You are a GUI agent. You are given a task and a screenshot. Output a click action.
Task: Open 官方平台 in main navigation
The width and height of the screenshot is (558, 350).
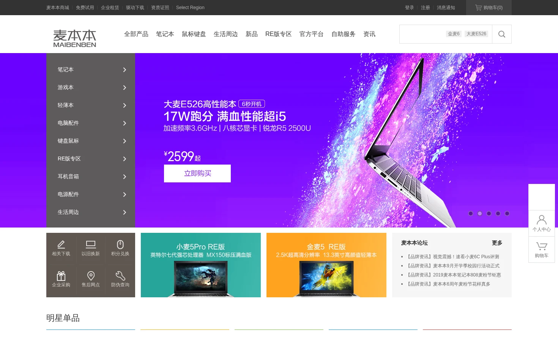312,34
